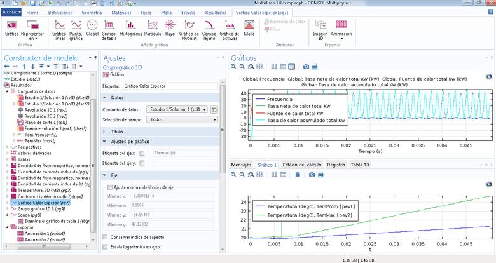This screenshot has width=496, height=263.
Task: Enable Ajuste manual de límites de eje
Action: point(110,187)
